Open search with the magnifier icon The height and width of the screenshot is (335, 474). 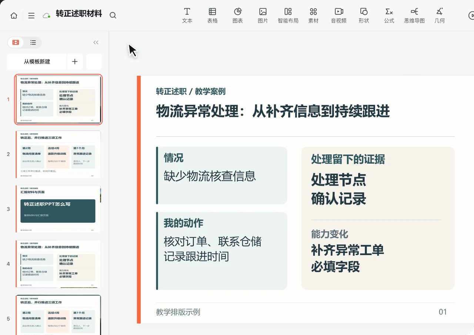[113, 16]
